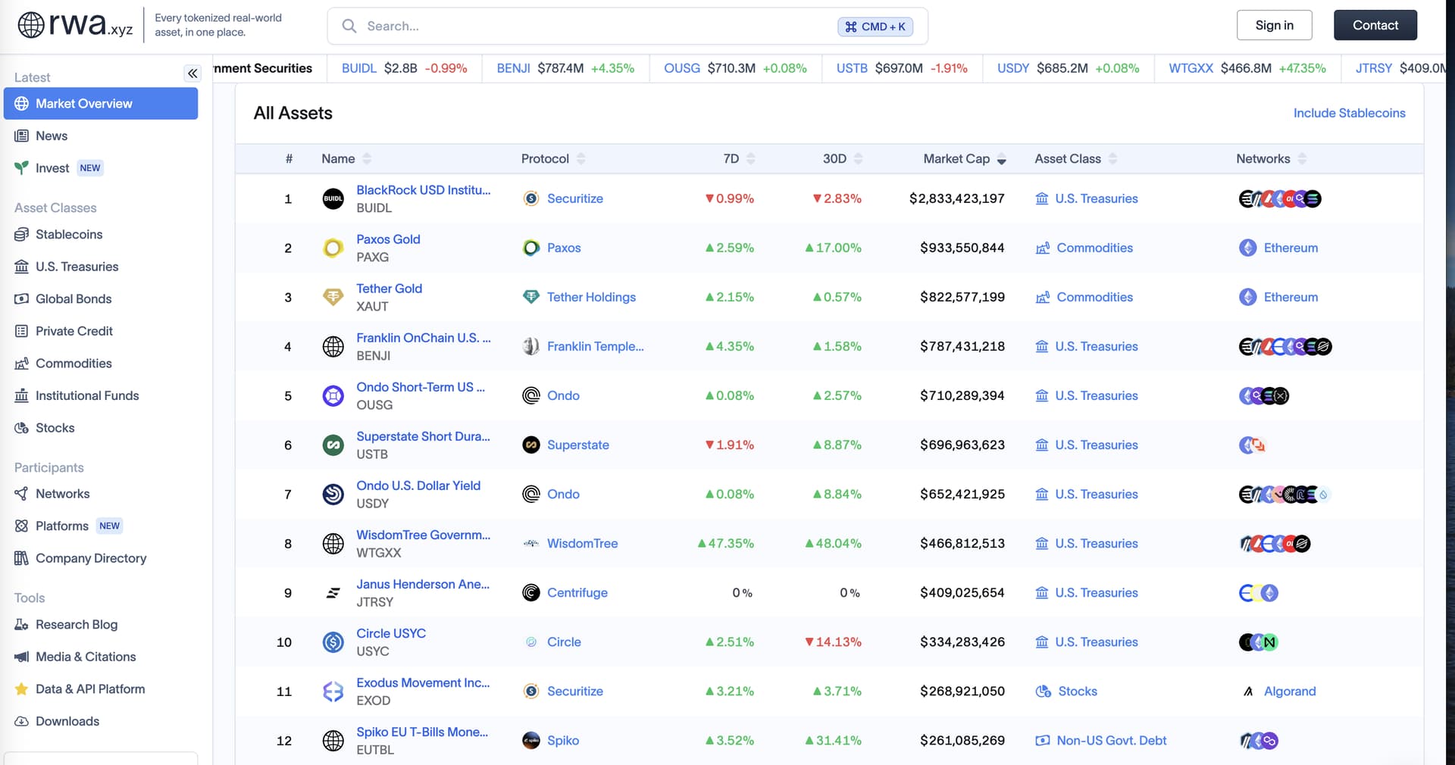This screenshot has width=1455, height=765.
Task: Click the NEW badge next to Platforms
Action: point(109,526)
